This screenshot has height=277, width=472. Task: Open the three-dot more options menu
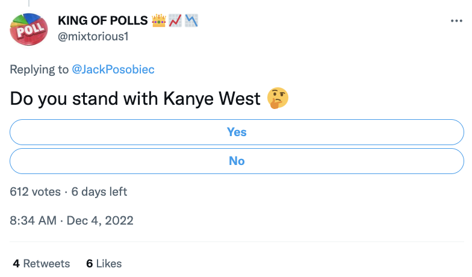click(x=456, y=20)
